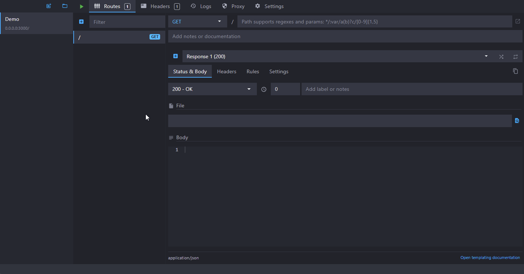Click the add route response plus icon

[x=176, y=56]
